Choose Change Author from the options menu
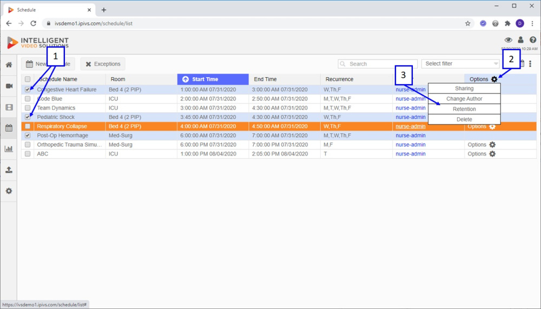The height and width of the screenshot is (309, 541). pos(464,98)
